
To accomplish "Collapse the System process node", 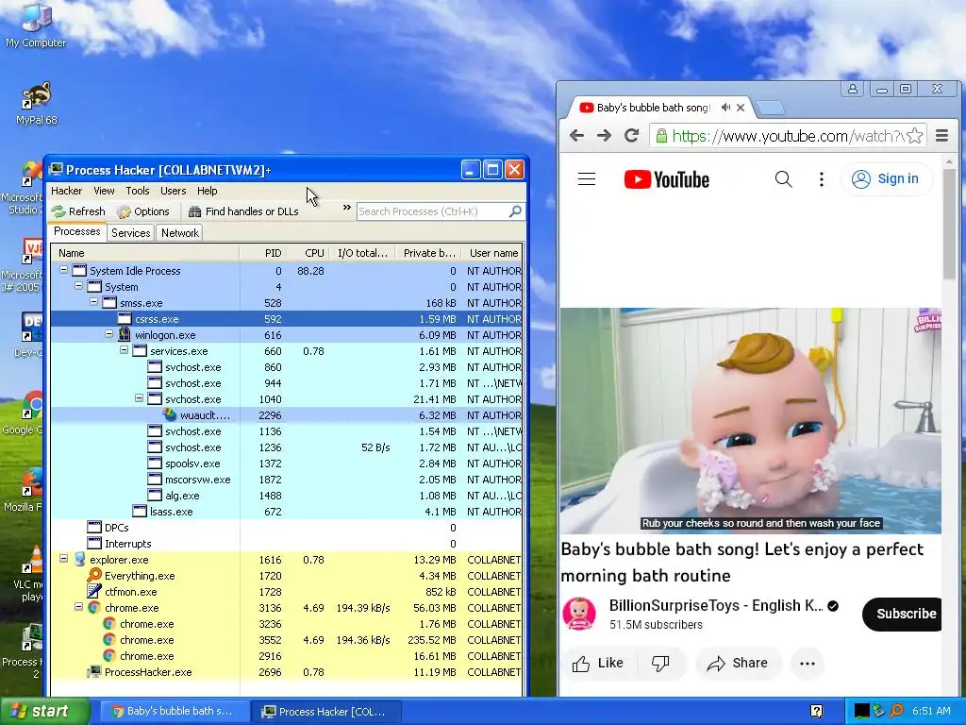I will [x=78, y=286].
